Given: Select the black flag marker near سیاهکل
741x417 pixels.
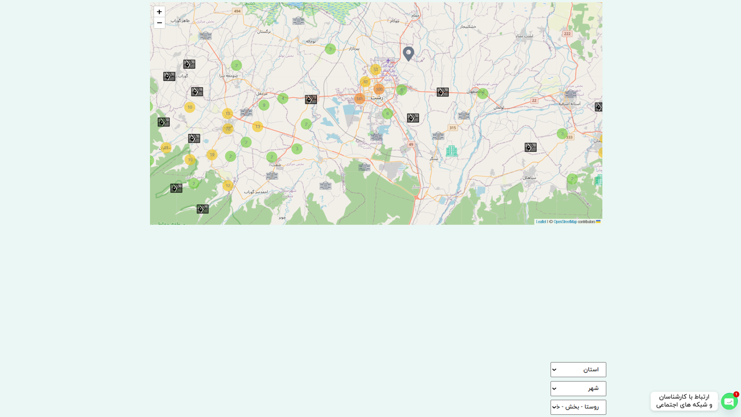Looking at the screenshot, I should [531, 147].
